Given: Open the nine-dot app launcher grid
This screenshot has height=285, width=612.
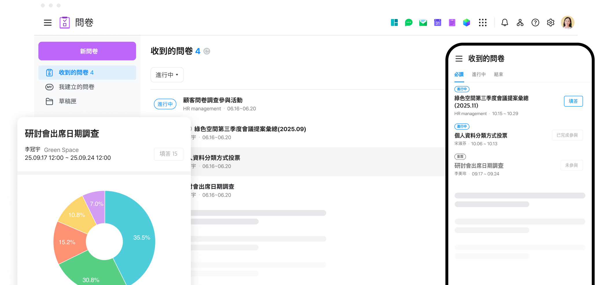Looking at the screenshot, I should tap(482, 22).
